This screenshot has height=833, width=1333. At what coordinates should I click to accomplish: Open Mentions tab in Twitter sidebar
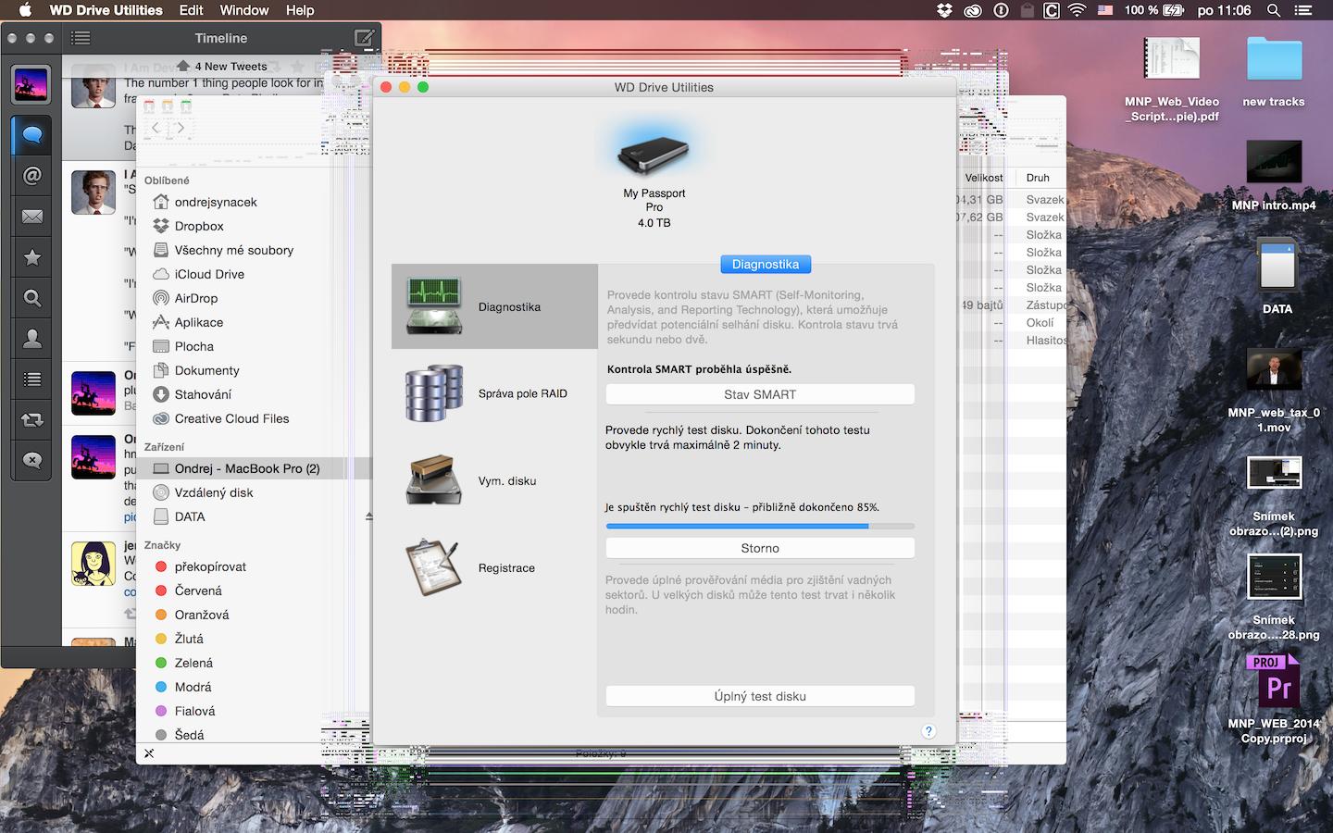click(31, 176)
